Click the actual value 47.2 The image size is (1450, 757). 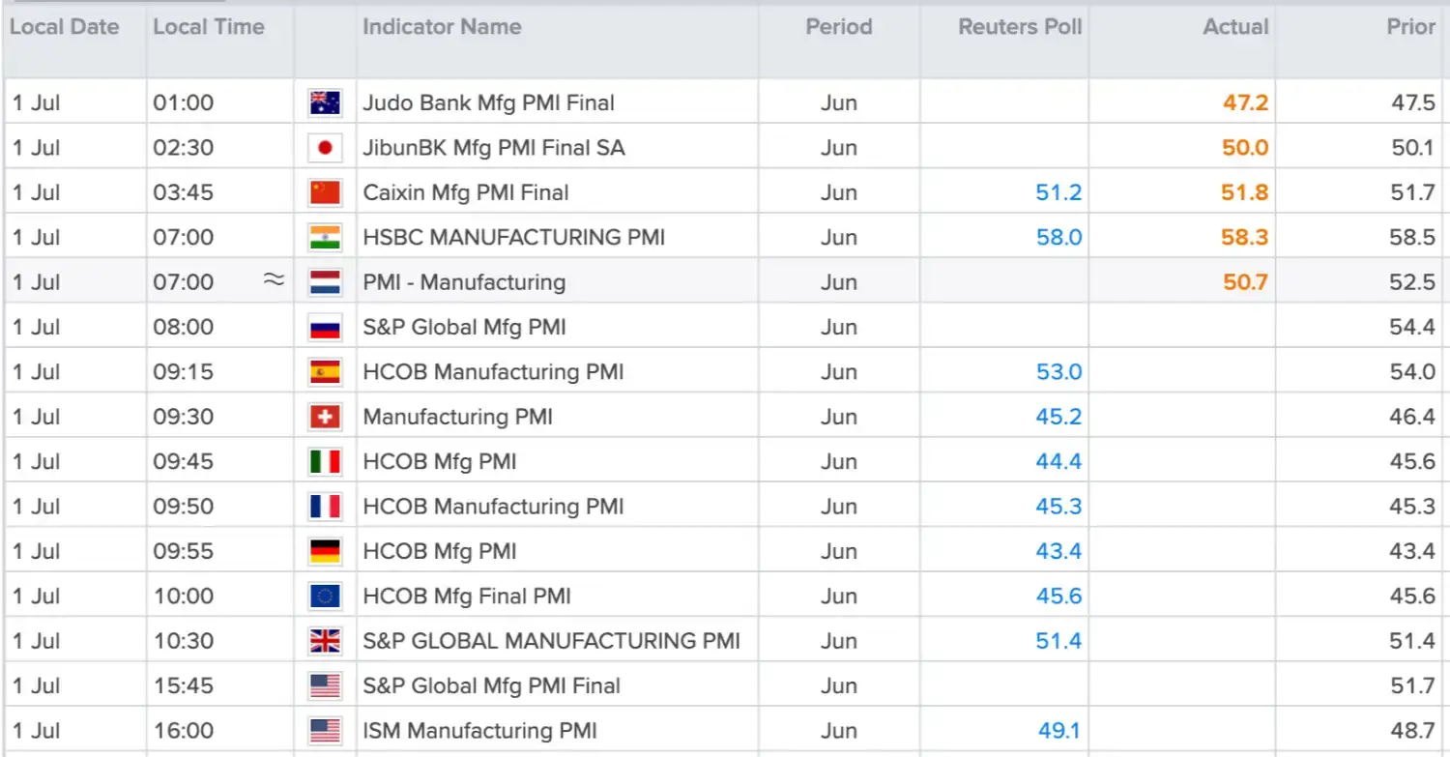[x=1245, y=102]
